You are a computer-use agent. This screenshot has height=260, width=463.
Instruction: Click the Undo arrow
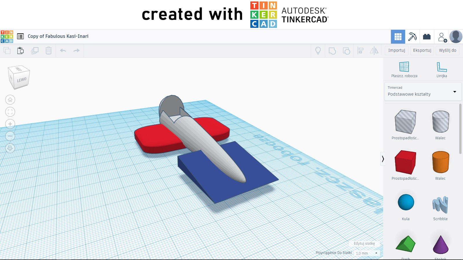point(63,51)
